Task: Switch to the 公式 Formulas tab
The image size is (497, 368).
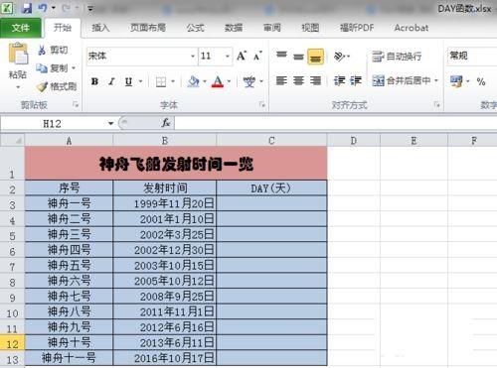Action: tap(195, 28)
